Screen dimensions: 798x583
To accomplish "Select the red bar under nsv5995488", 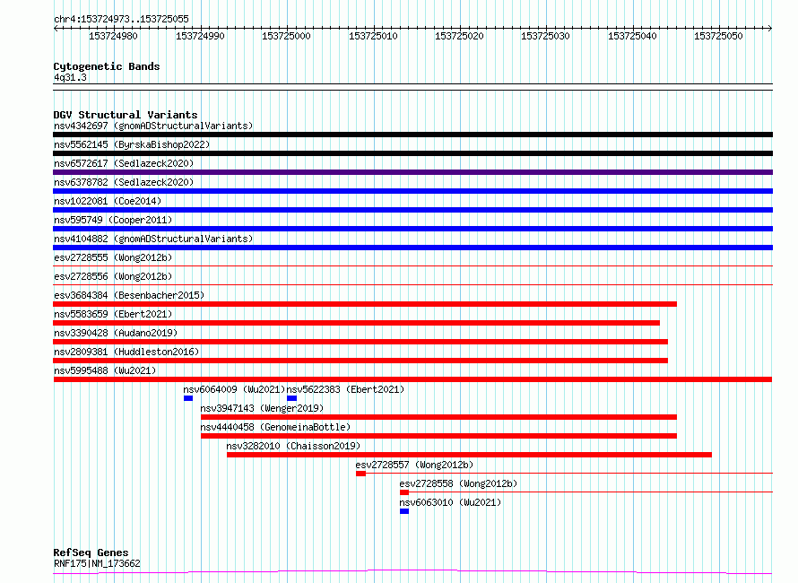I will tap(412, 379).
